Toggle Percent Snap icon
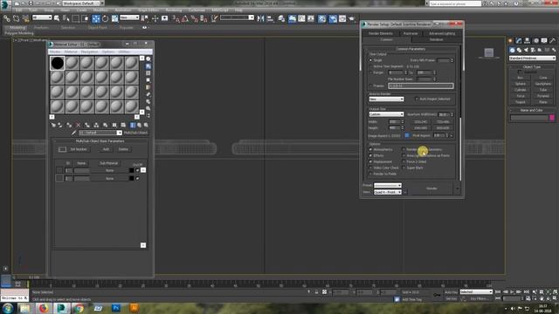559x314 pixels. (194, 18)
